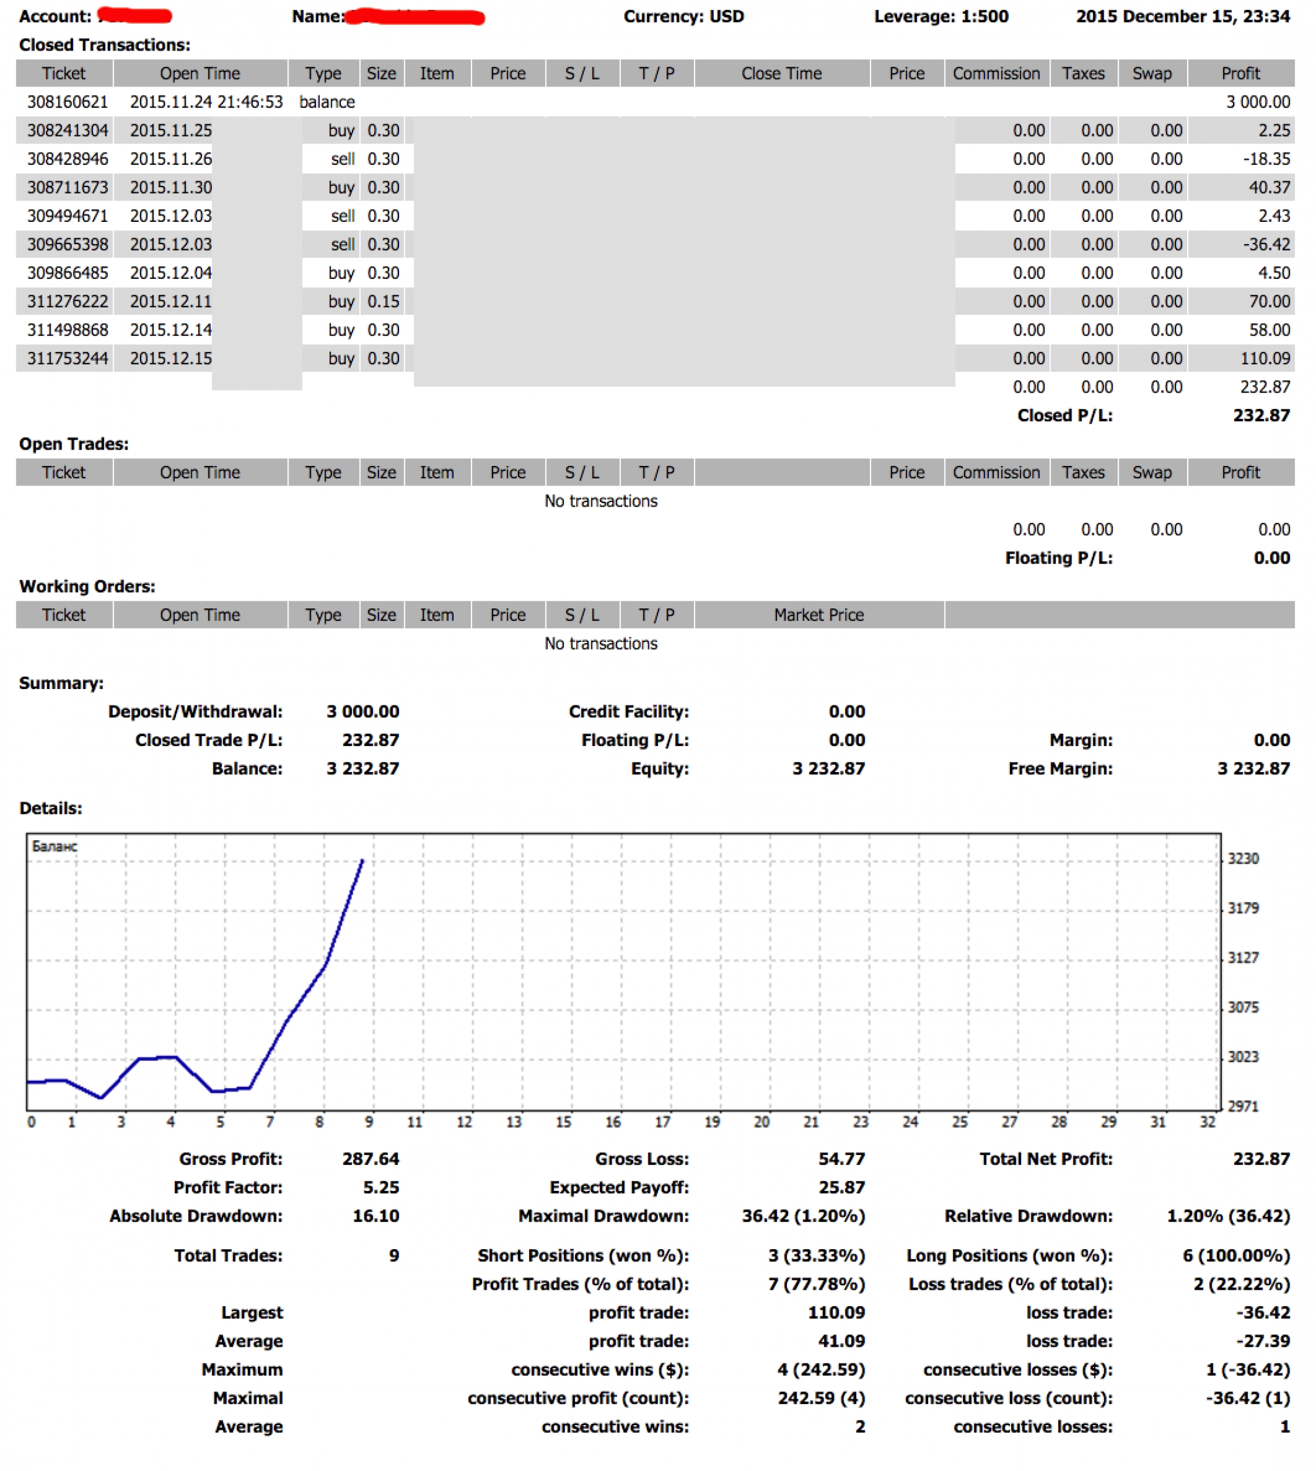Click the Баланс label on the chart
Screen dimensions: 1316x1471
[54, 847]
